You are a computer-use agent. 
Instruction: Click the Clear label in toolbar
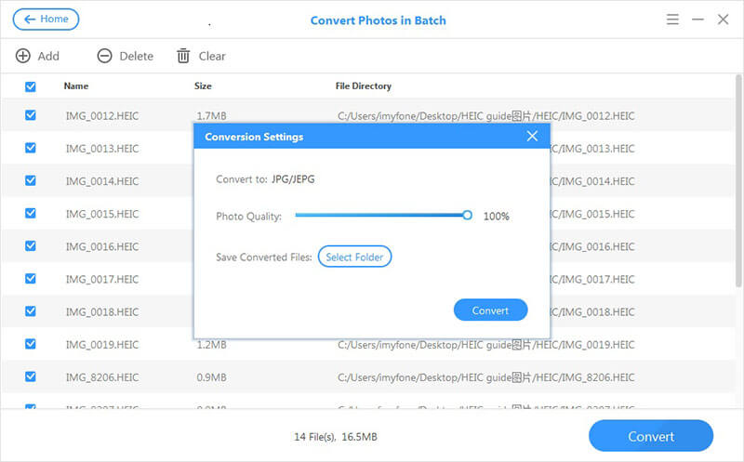(212, 56)
